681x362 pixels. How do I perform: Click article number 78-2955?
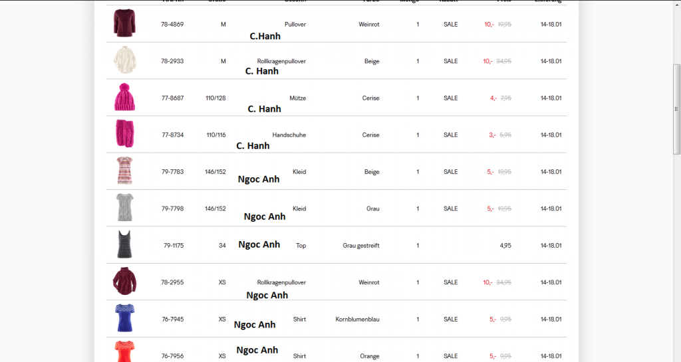click(172, 282)
